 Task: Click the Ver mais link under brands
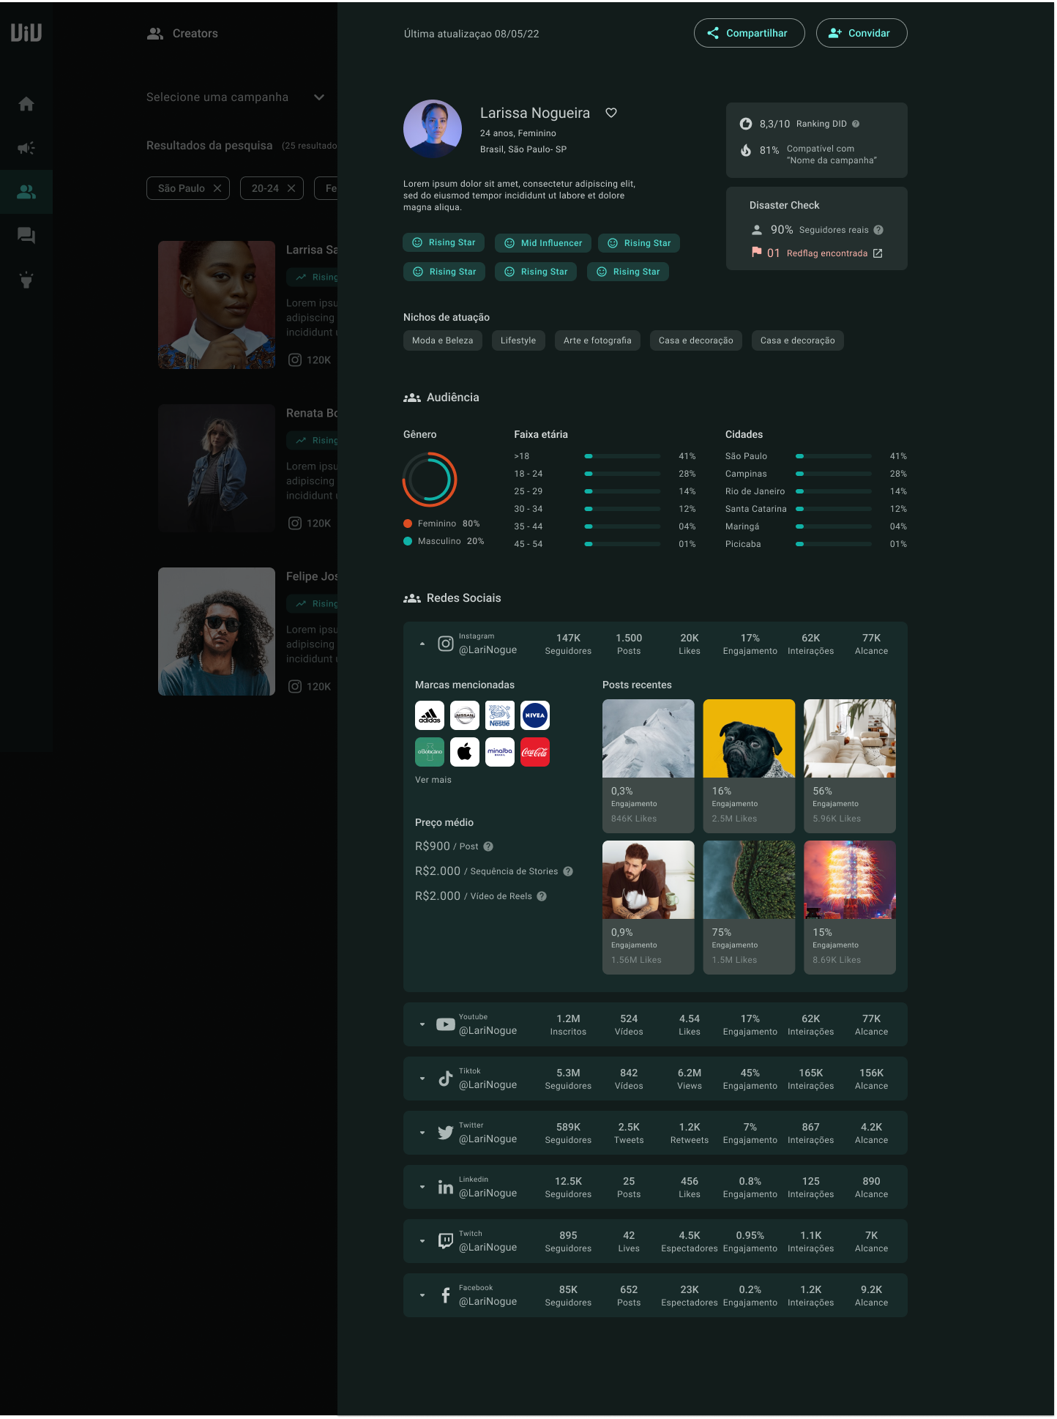(x=433, y=780)
